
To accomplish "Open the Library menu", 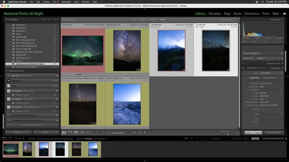I will 47,2.
